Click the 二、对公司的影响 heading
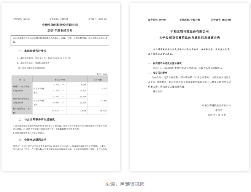This screenshot has width=251, height=192. (157, 71)
